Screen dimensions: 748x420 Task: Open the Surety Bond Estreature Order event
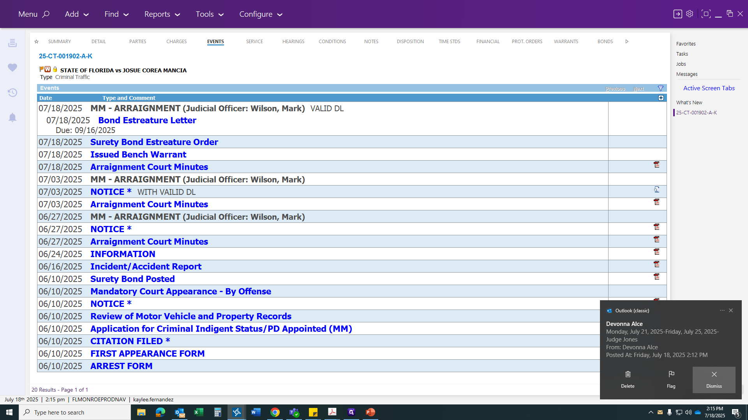tap(154, 142)
